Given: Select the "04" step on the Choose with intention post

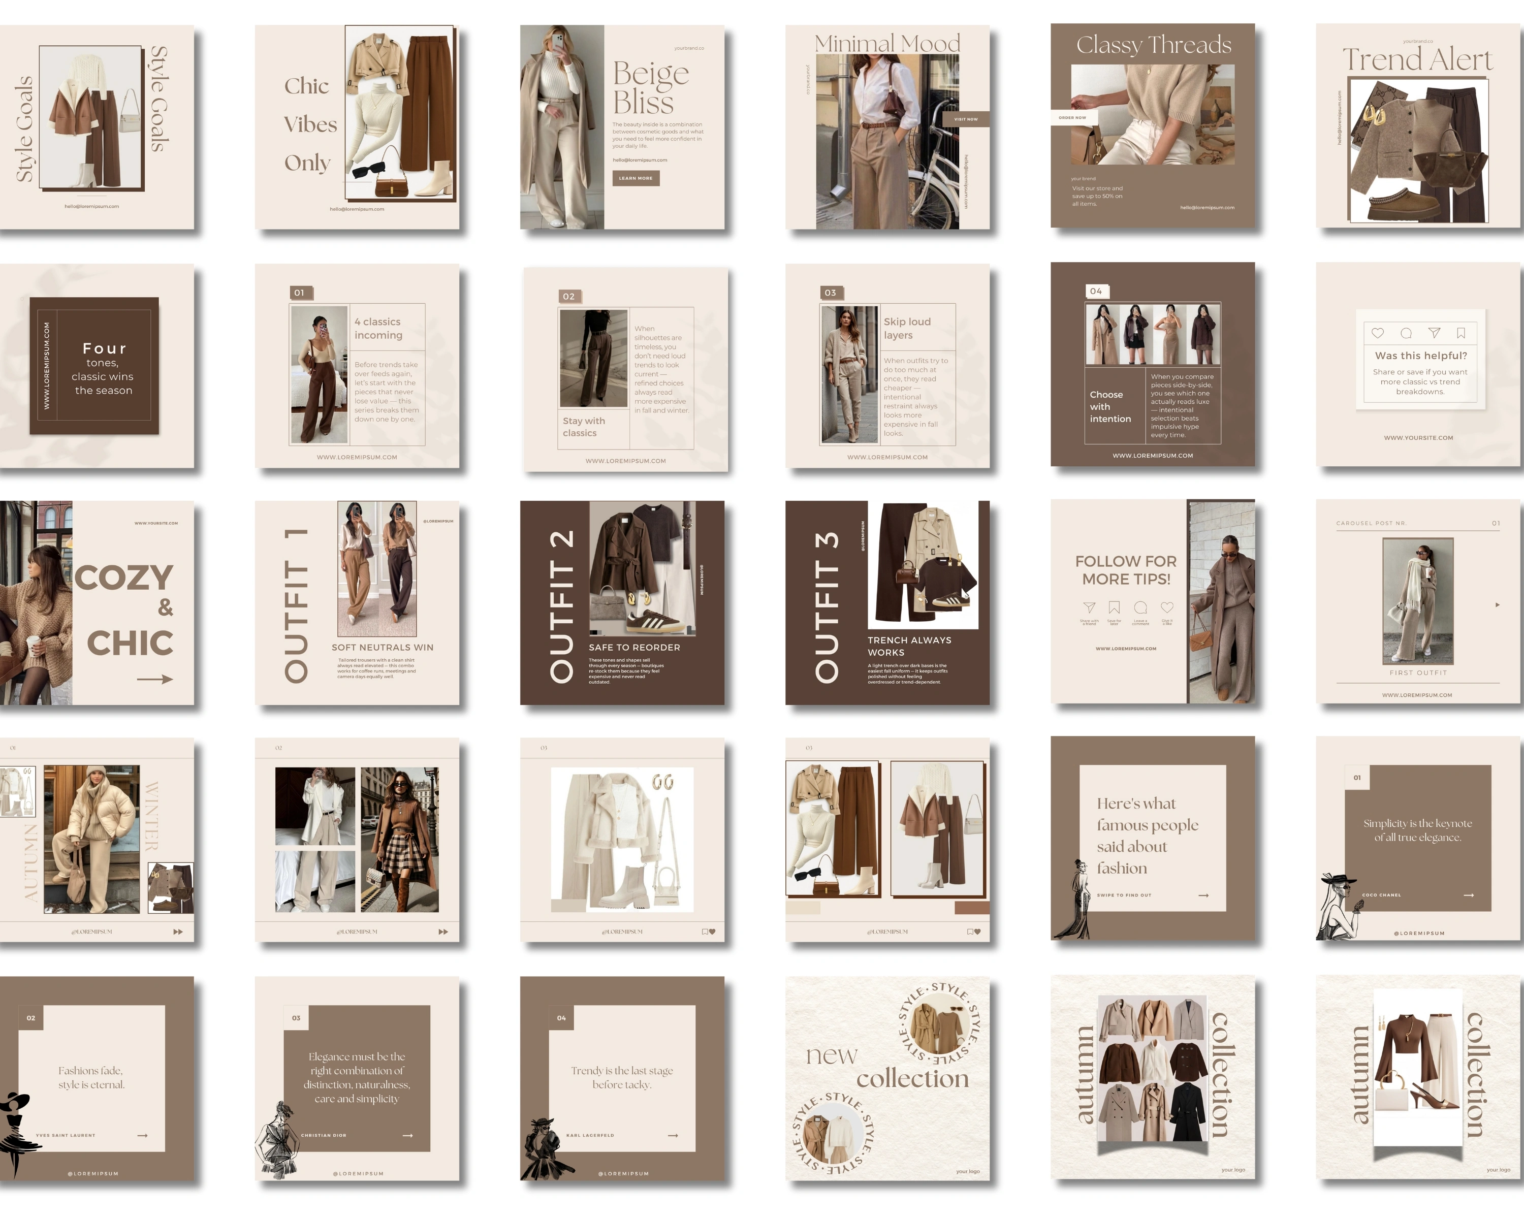Looking at the screenshot, I should (1098, 291).
